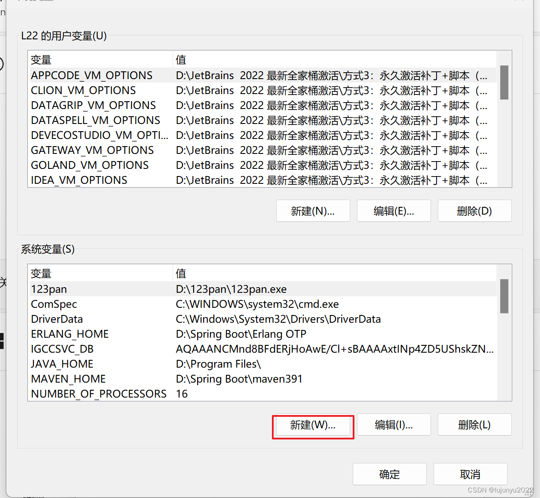Click the JetBrains path value of IDEA_VM_OPTIONS
Screen dimensions: 540x498
[x=332, y=180]
